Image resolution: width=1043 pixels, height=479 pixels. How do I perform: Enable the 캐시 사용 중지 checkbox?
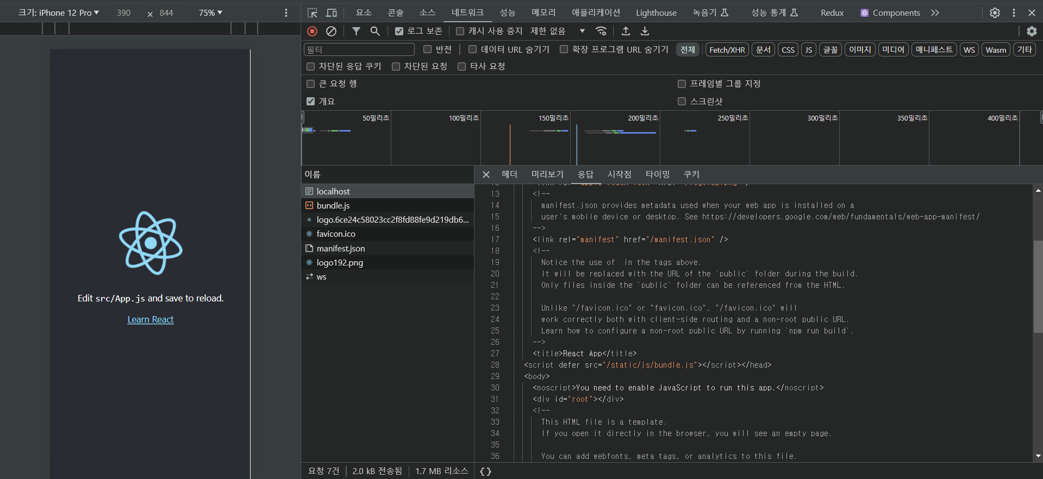460,31
